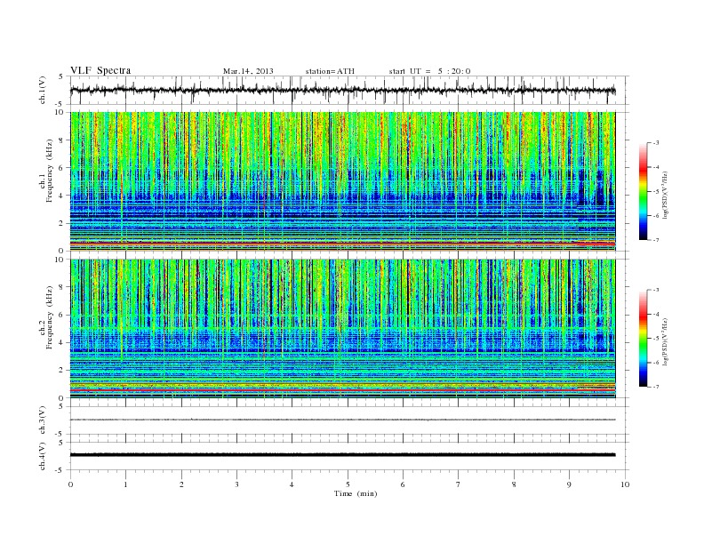
Task: Click the 'station=ATH' header label
Action: pyautogui.click(x=330, y=71)
